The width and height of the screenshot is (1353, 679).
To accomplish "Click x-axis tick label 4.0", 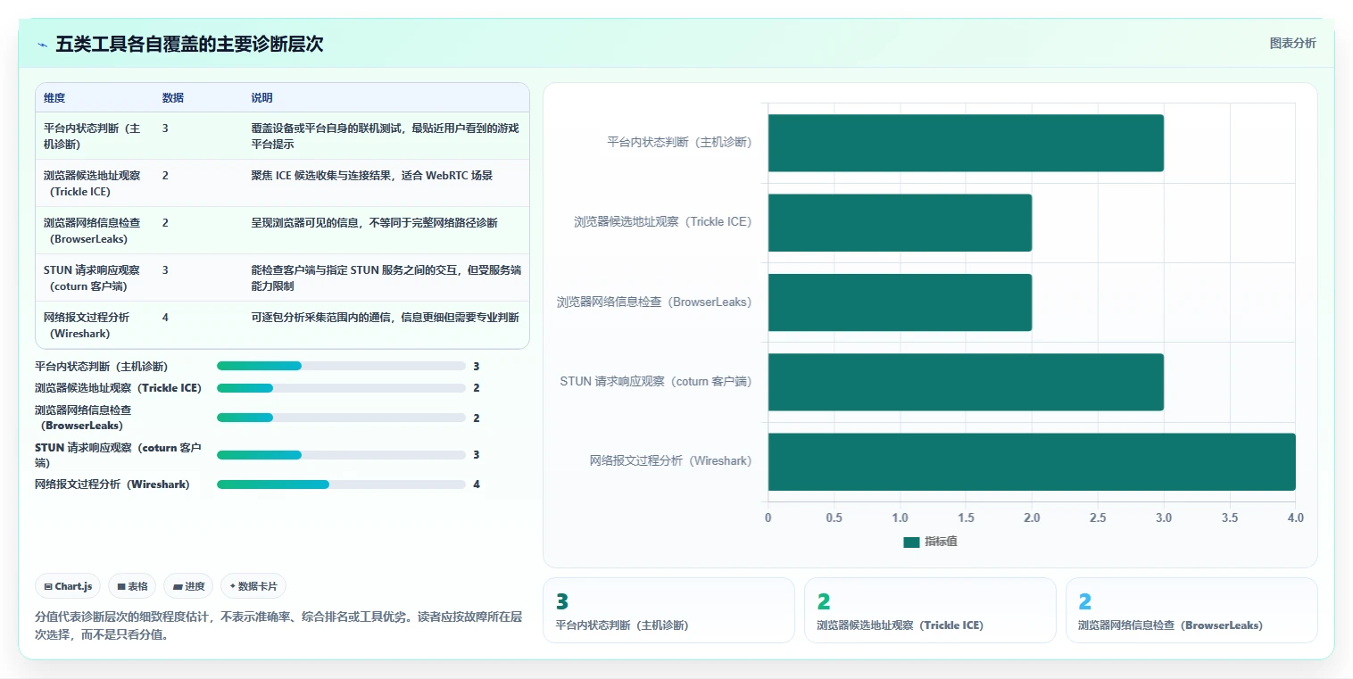I will [x=1296, y=518].
